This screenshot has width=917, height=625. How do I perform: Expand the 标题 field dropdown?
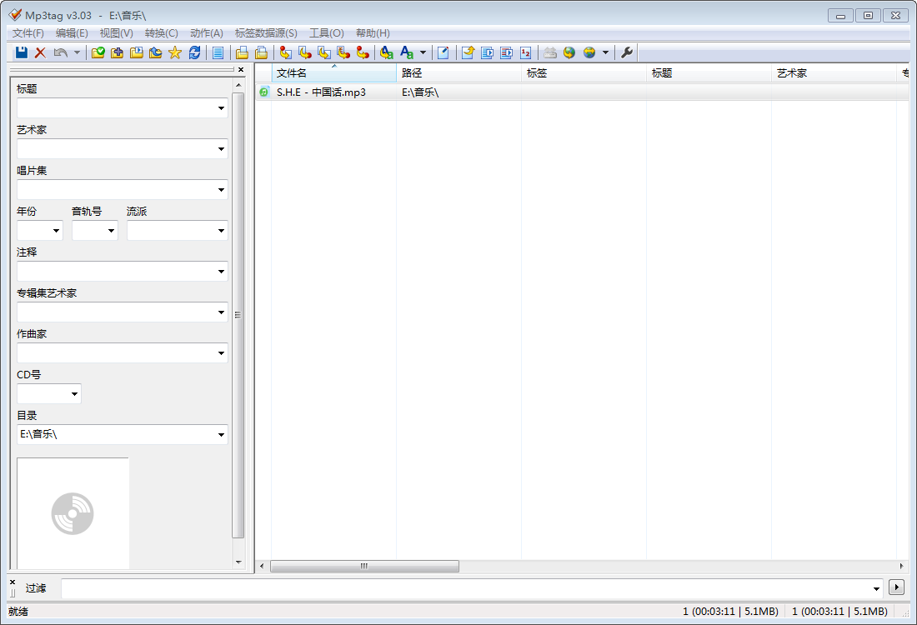(x=221, y=108)
